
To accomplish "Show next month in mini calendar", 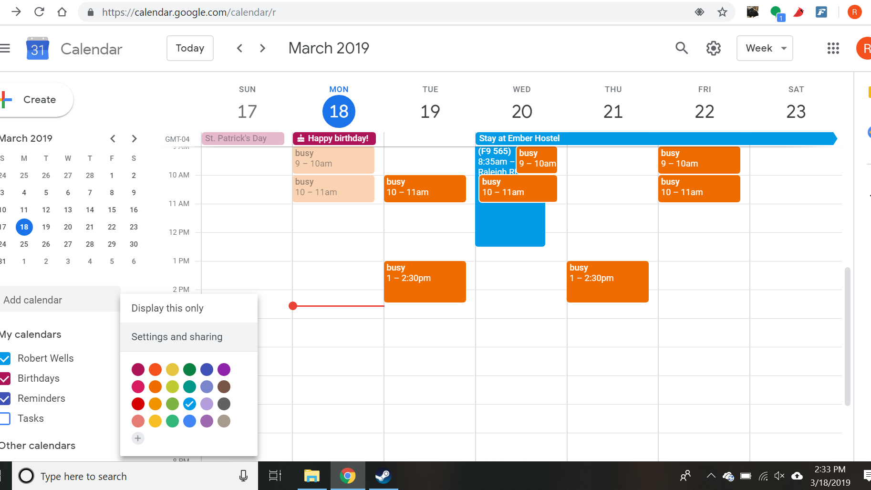I will click(x=134, y=138).
